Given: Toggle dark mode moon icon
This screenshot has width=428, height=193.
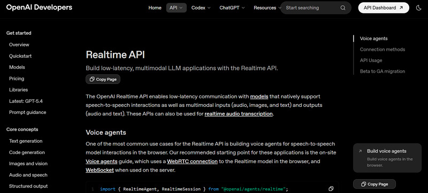Looking at the screenshot, I should pyautogui.click(x=419, y=8).
